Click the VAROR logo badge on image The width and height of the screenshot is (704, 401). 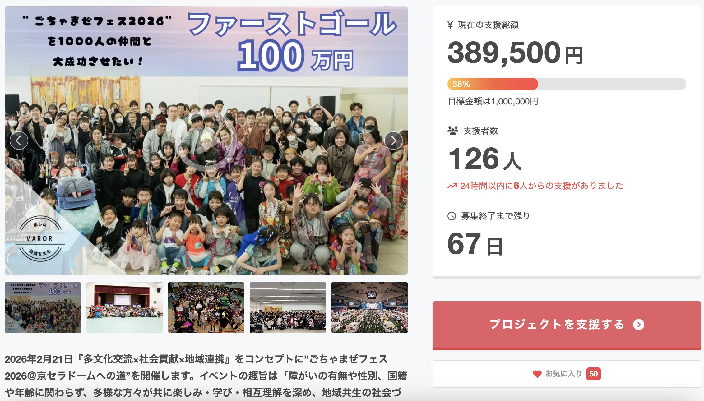(39, 239)
